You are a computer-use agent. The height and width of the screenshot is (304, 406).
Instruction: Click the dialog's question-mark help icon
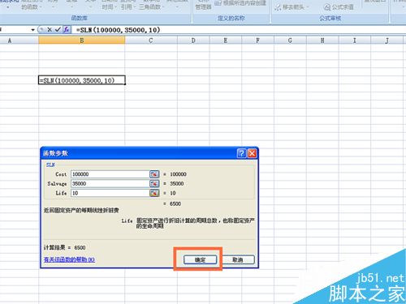click(241, 153)
